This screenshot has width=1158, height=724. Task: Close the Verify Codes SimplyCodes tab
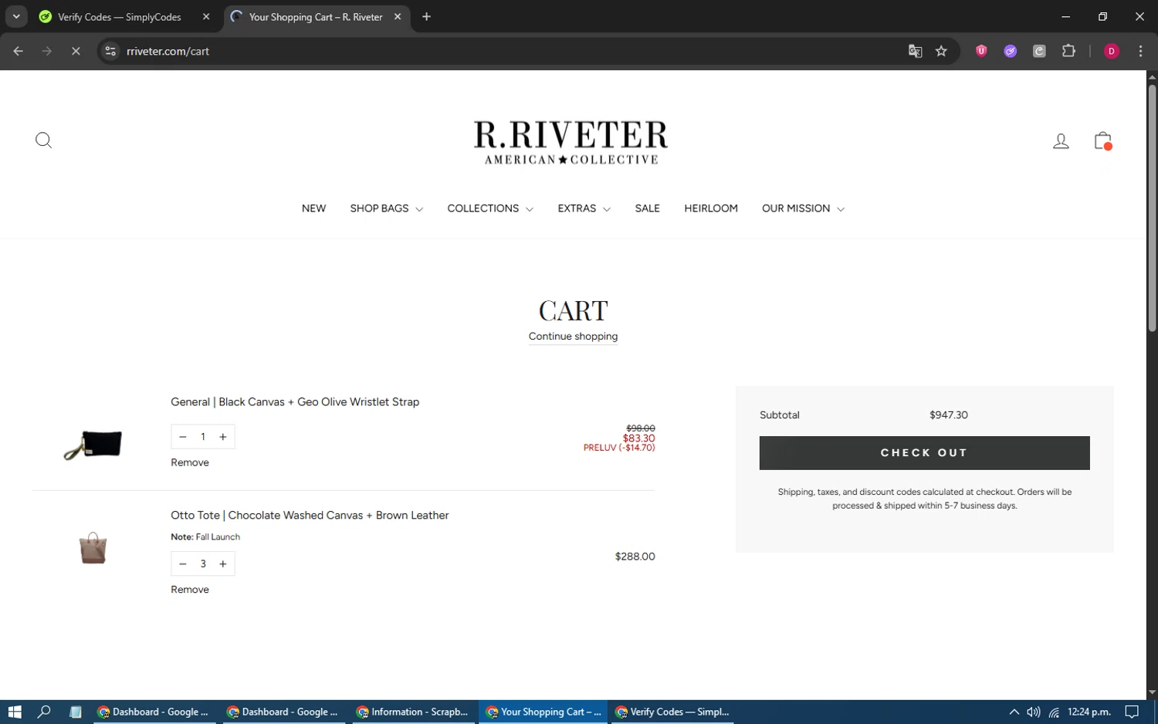click(x=206, y=17)
